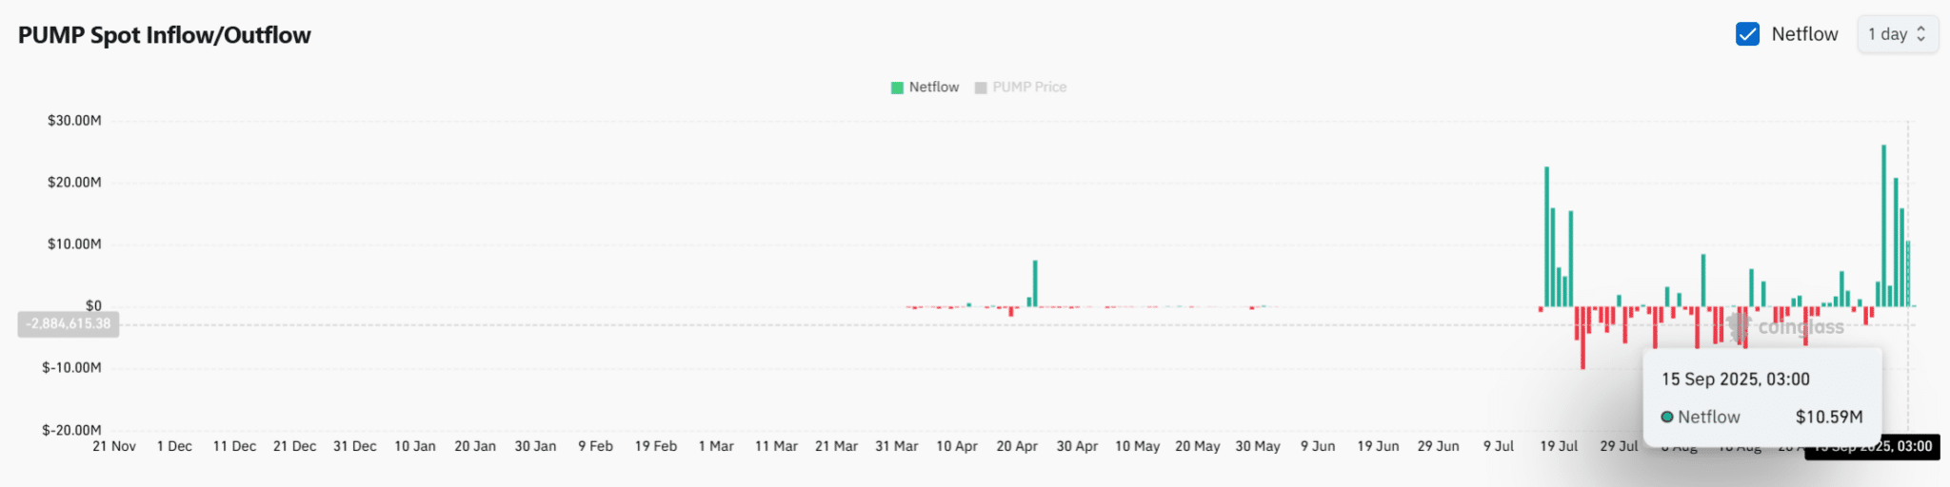Screen dimensions: 1950x487
Task: Click the $0 y-axis label
Action: [93, 306]
